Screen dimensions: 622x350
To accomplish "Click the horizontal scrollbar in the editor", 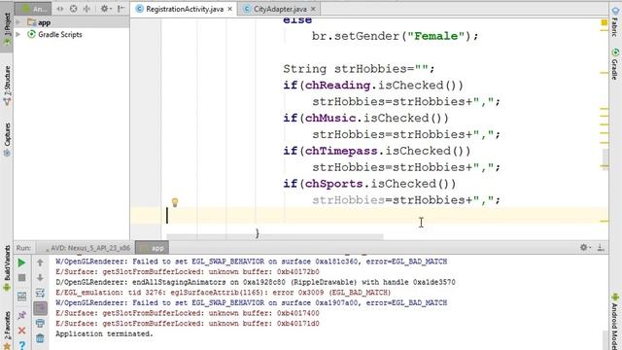I will [x=275, y=237].
